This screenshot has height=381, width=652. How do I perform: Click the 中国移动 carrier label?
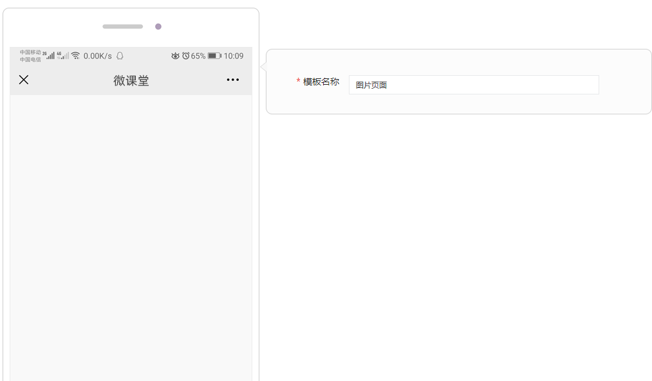point(30,52)
